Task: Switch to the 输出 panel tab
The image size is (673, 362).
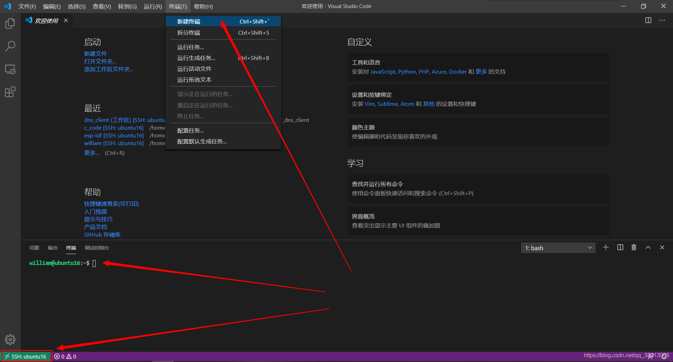Action: pyautogui.click(x=53, y=248)
